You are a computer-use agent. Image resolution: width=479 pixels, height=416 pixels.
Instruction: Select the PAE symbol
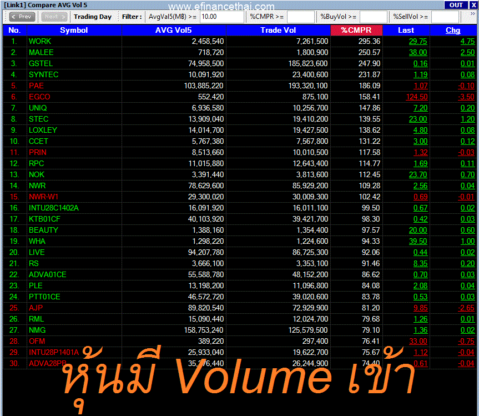coord(36,86)
